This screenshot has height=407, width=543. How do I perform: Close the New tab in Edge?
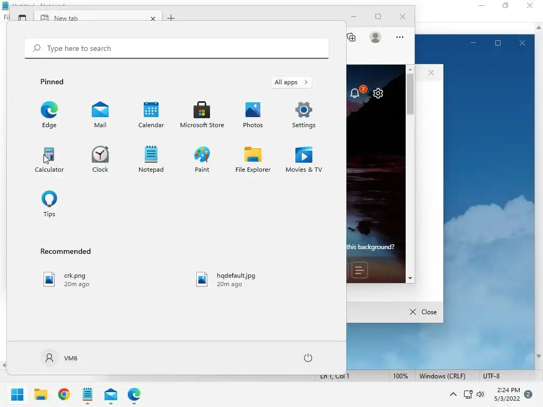click(x=153, y=19)
